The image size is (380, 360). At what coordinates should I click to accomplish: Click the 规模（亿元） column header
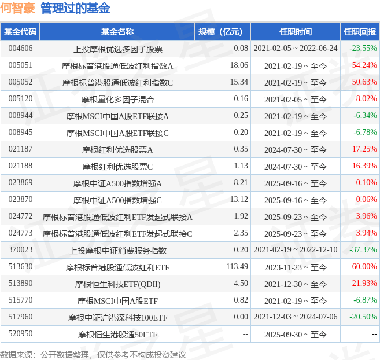(x=221, y=32)
